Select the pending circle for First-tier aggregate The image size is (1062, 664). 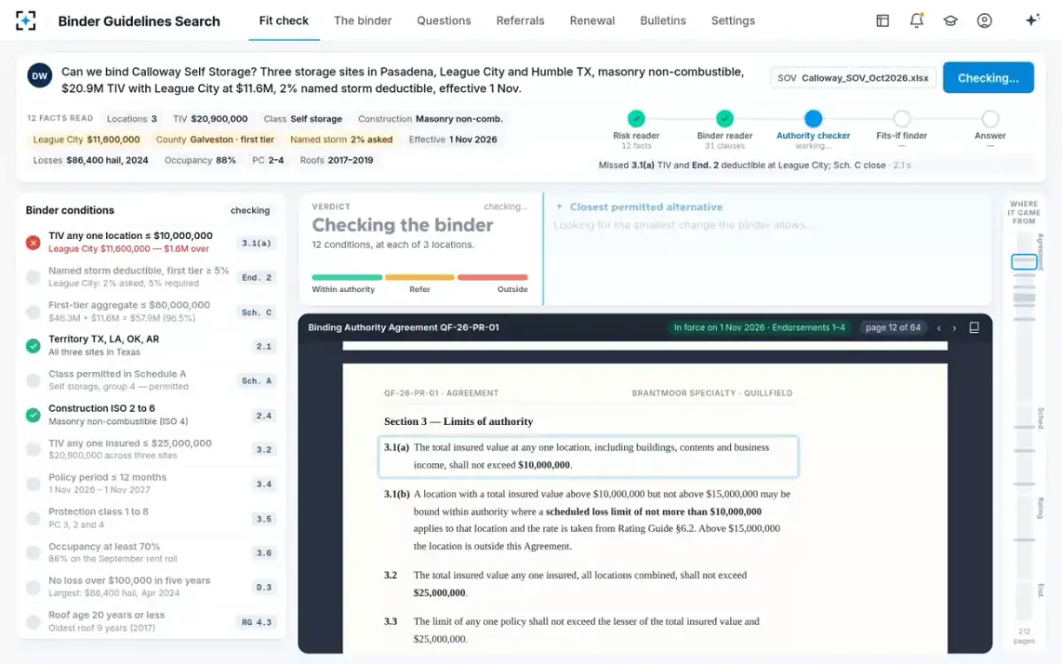(x=33, y=312)
